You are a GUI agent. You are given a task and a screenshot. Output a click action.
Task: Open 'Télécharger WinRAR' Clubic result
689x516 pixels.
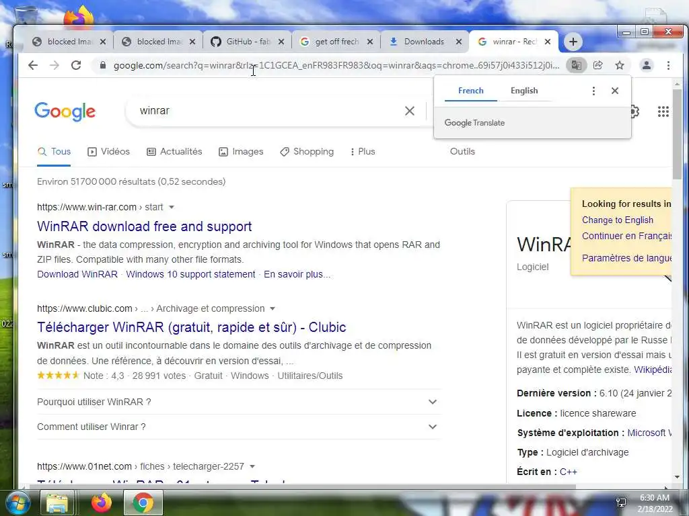click(192, 327)
